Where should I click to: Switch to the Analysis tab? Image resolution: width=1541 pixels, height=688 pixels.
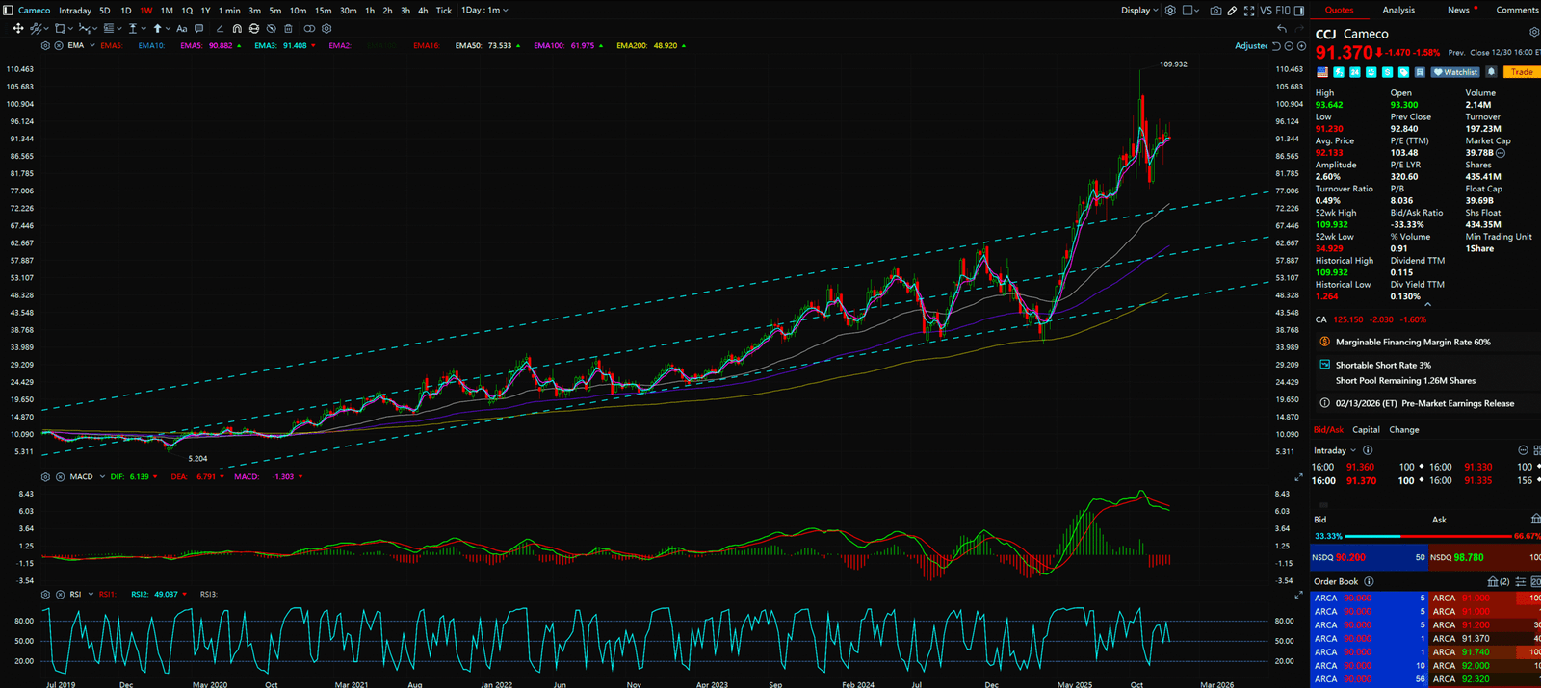click(x=1398, y=10)
